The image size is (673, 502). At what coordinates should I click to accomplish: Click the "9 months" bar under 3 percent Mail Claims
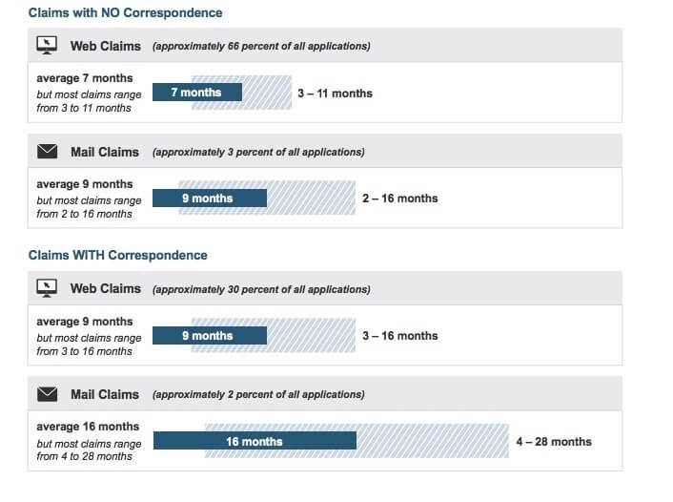click(x=210, y=199)
